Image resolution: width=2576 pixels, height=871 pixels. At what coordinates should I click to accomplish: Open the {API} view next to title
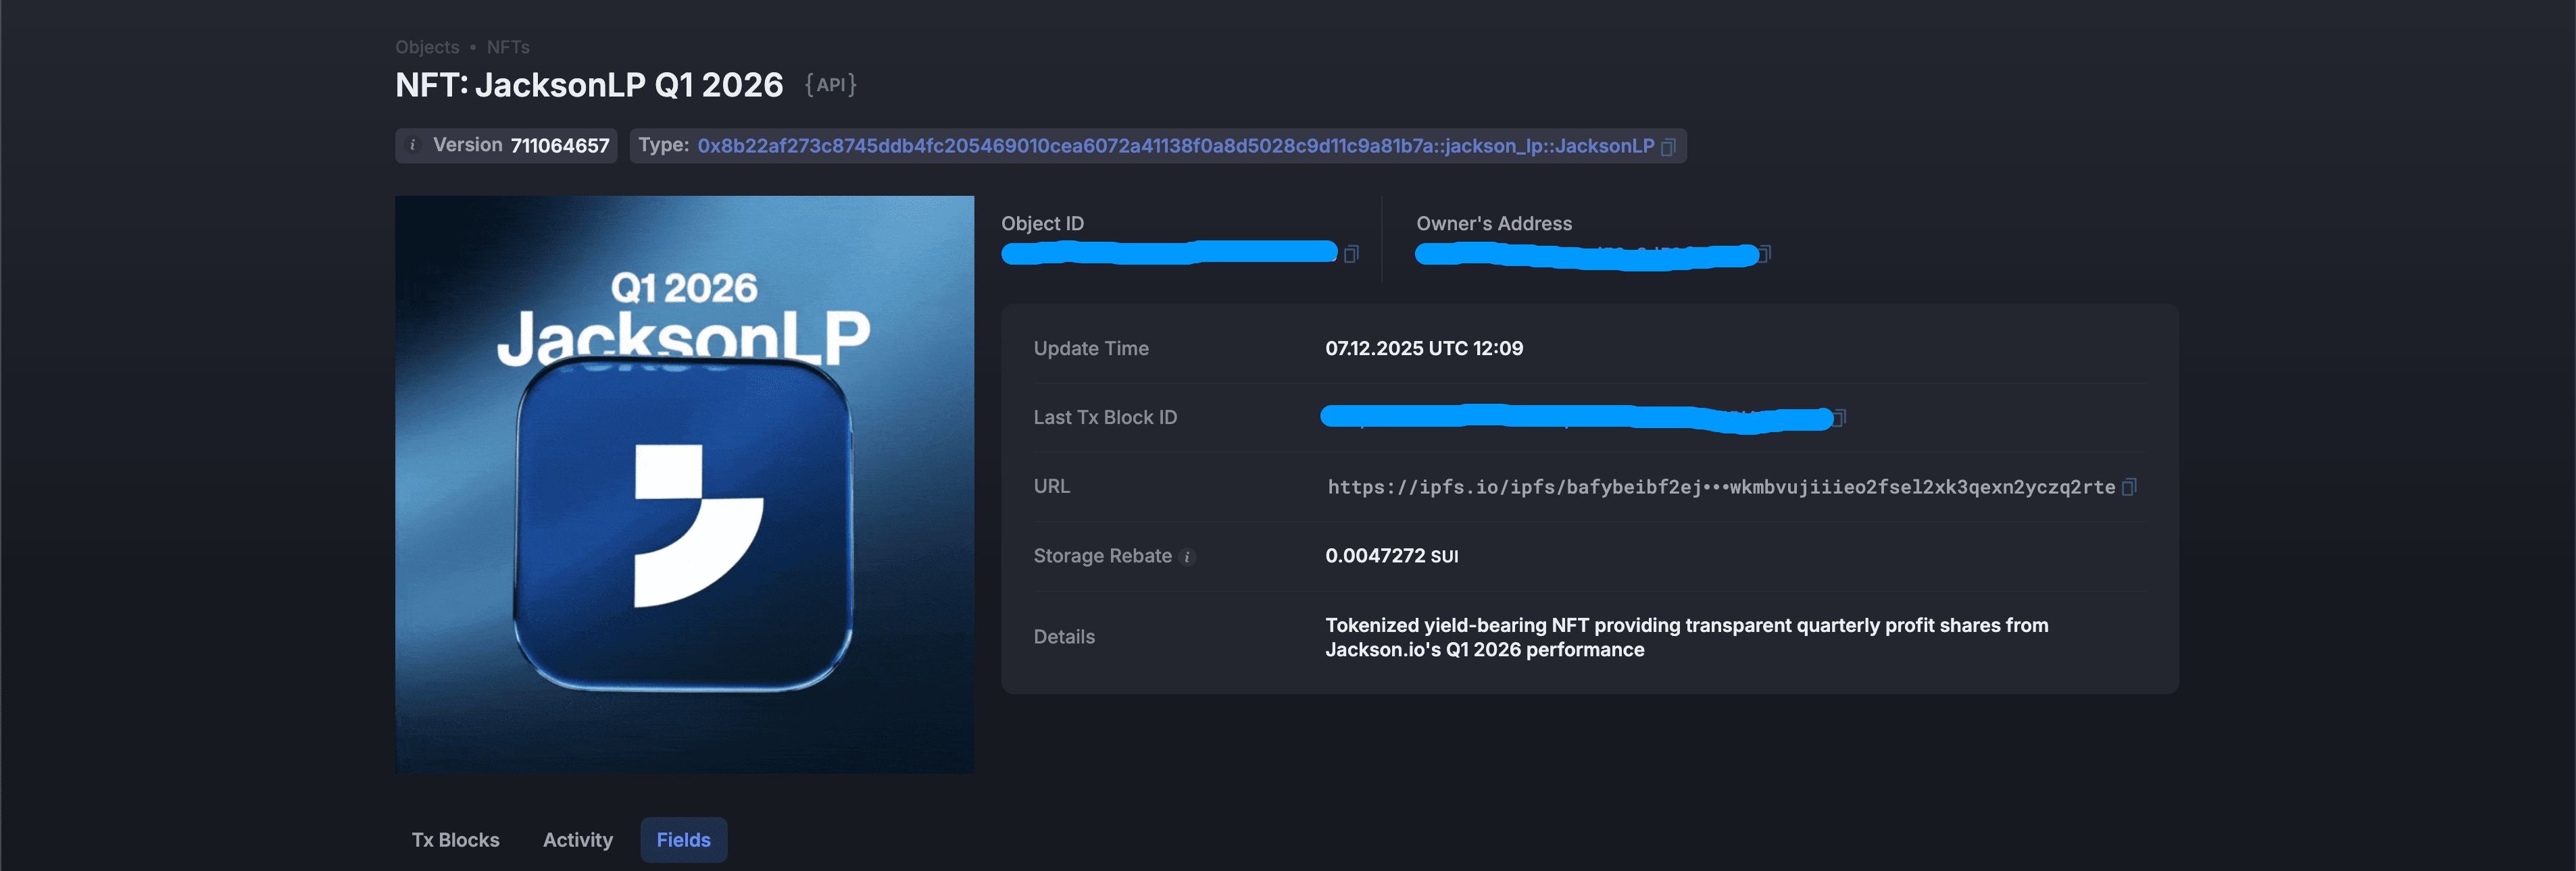830,85
